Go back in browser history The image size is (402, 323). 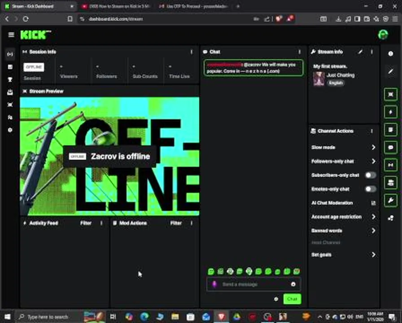click(7, 19)
